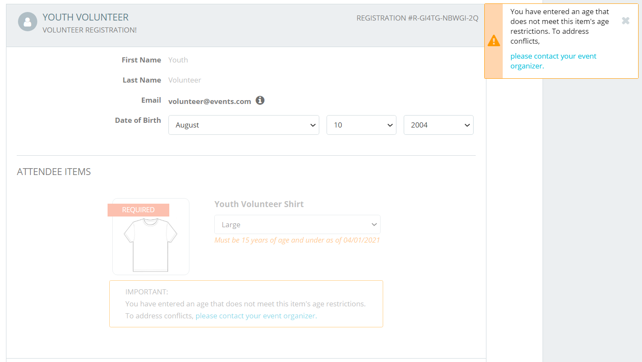Viewport: 642px width, 362px height.
Task: Click contact organizer link in IMPORTANT box
Action: coord(256,316)
